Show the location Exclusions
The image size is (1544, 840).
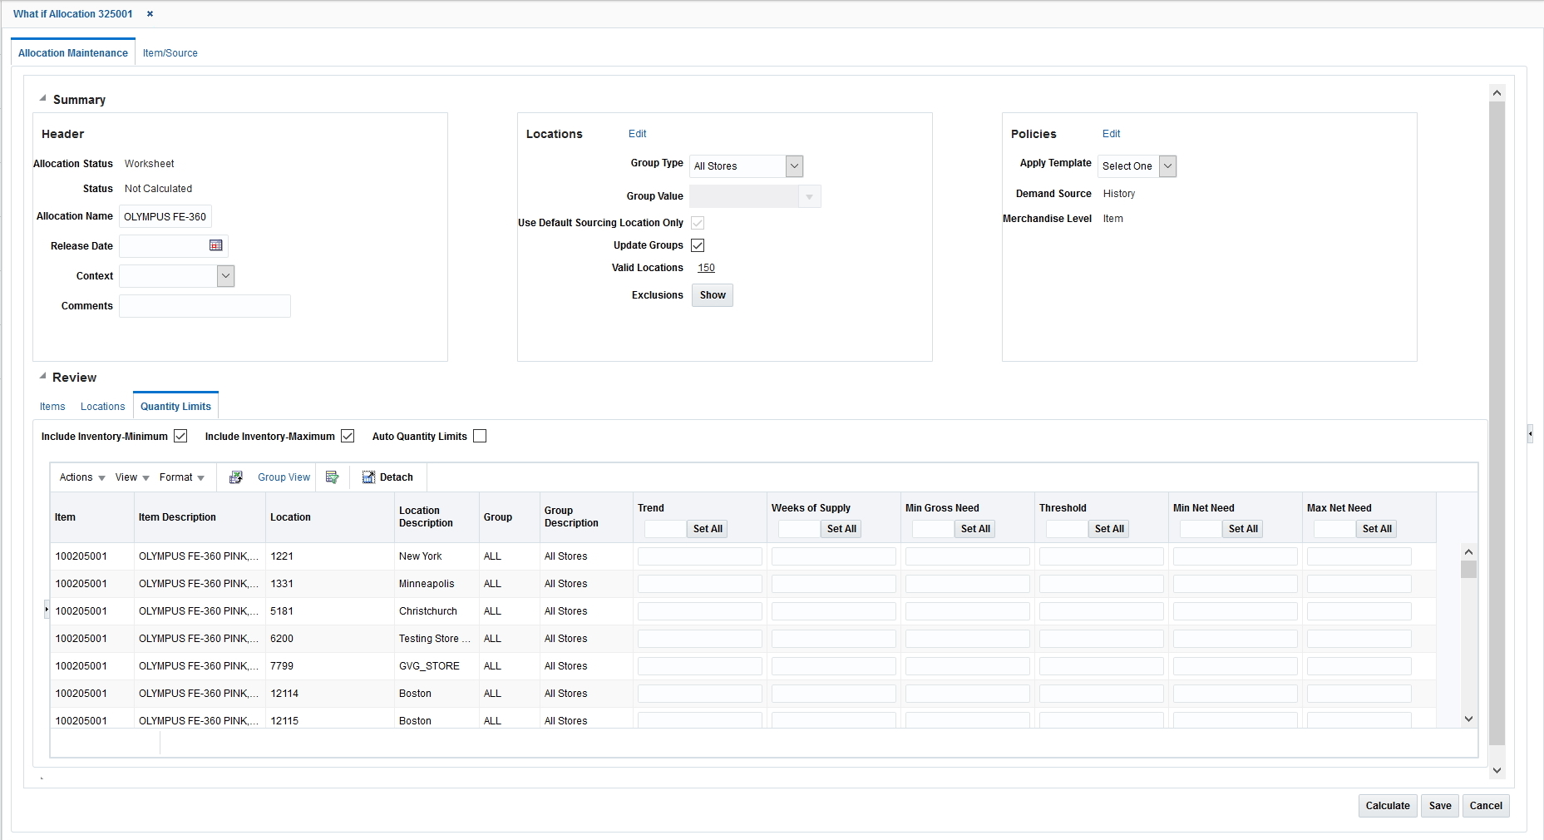(712, 295)
